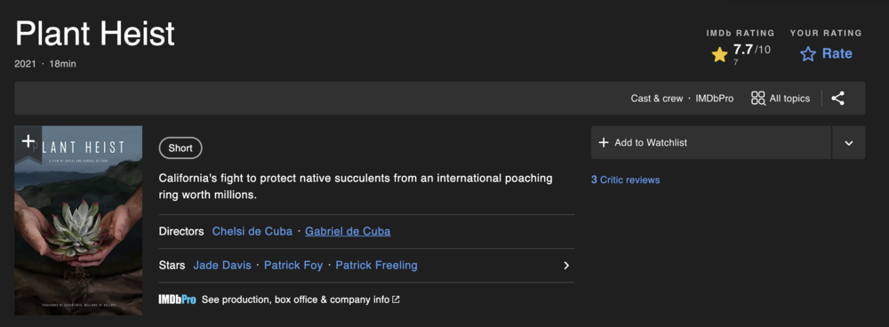Click the yellow IMDb rating star
The height and width of the screenshot is (327, 889).
pos(719,55)
